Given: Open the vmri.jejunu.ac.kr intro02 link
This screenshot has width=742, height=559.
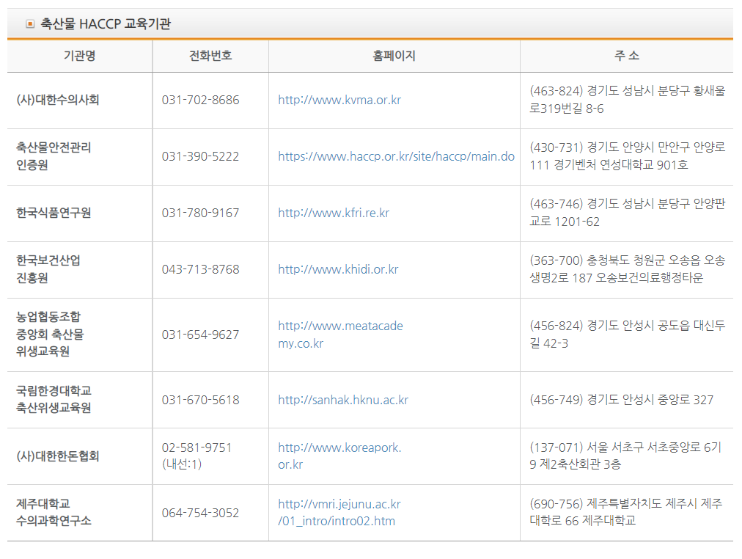Looking at the screenshot, I should (339, 512).
